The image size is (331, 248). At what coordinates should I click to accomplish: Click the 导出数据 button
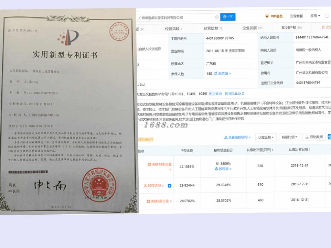click(314, 137)
